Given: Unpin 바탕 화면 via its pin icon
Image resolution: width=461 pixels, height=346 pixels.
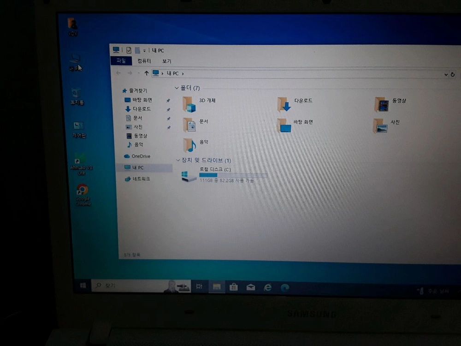Looking at the screenshot, I should click(x=168, y=101).
